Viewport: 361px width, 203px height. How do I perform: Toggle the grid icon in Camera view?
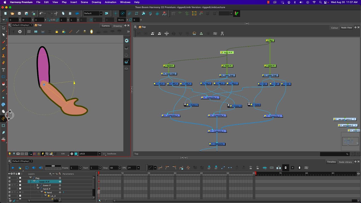click(29, 32)
